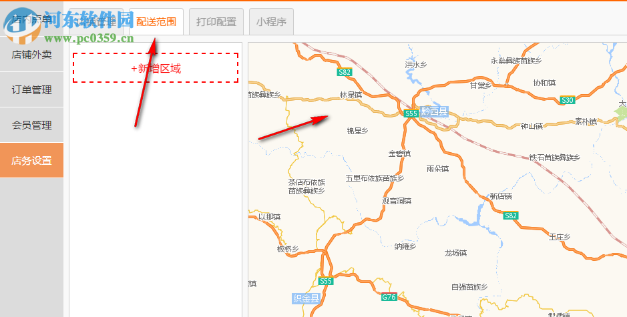Switch to the 配送范围 tab
Image resolution: width=627 pixels, height=317 pixels.
(x=156, y=21)
